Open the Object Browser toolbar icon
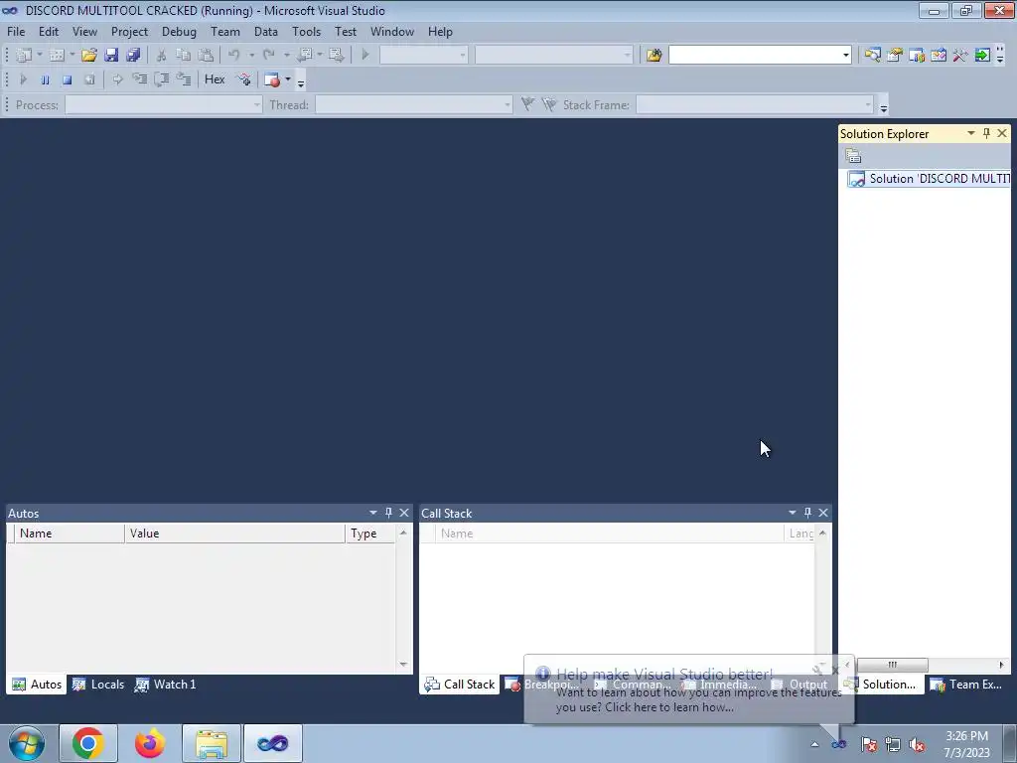This screenshot has width=1017, height=763. point(917,56)
